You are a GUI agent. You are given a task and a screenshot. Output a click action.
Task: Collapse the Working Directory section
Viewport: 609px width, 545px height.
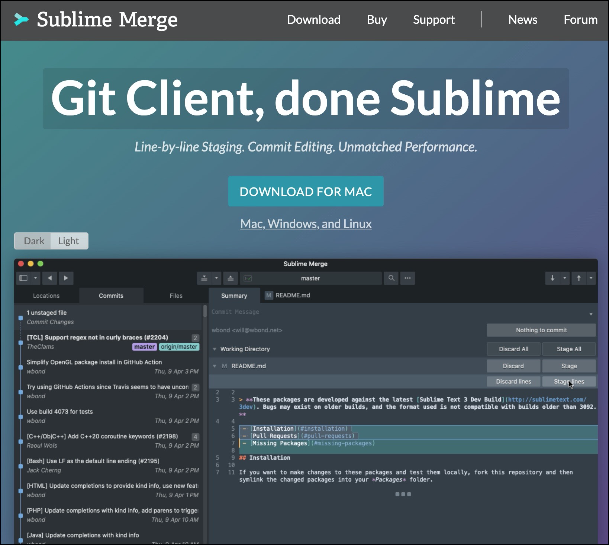[x=215, y=349]
